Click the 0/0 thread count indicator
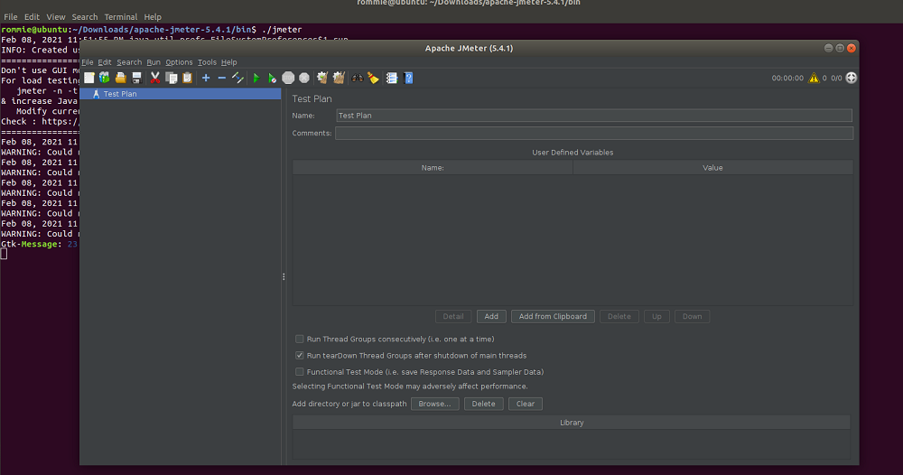 click(836, 79)
